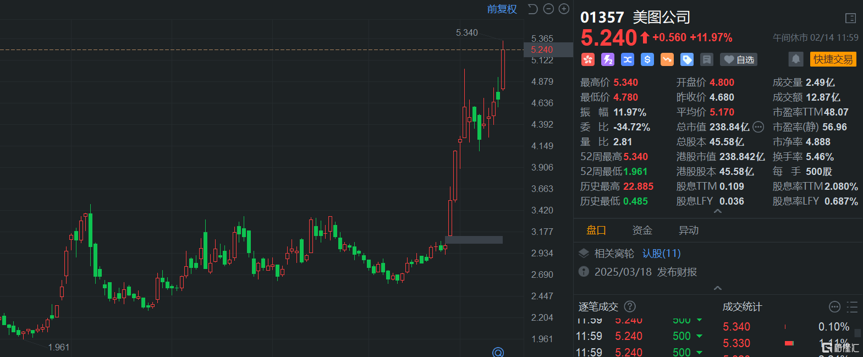Image resolution: width=863 pixels, height=357 pixels.
Task: Click the orange downward trend icon
Action: tap(667, 59)
